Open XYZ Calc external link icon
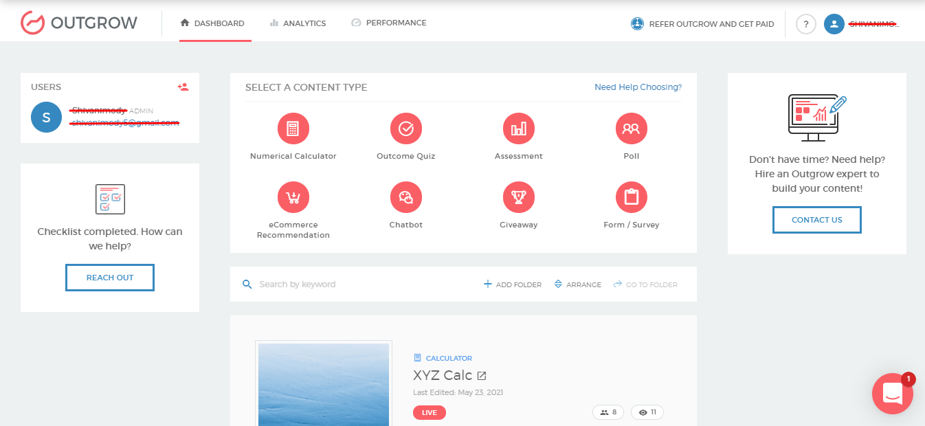The width and height of the screenshot is (925, 426). click(x=482, y=376)
